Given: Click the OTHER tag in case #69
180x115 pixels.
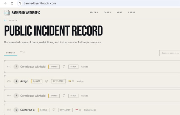Looking at the screenshot, I should pyautogui.click(x=73, y=96).
